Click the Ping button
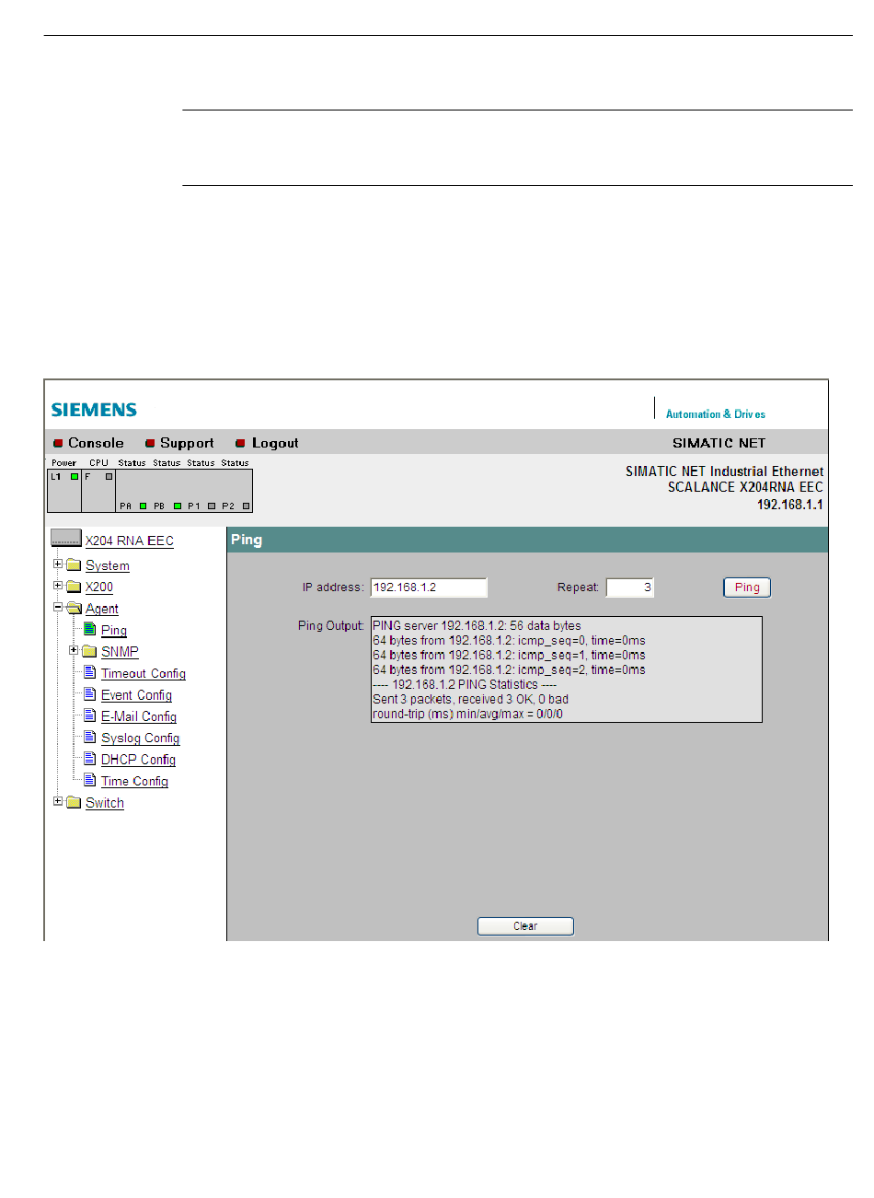 pyautogui.click(x=747, y=587)
